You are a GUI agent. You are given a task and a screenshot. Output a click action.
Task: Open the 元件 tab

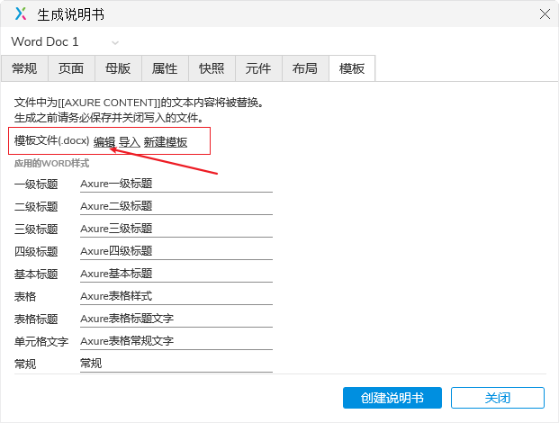pos(258,68)
